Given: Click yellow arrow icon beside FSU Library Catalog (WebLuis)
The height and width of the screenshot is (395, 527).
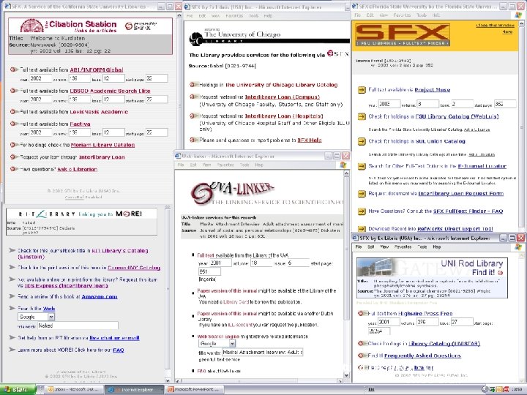Looking at the screenshot, I should click(x=362, y=116).
